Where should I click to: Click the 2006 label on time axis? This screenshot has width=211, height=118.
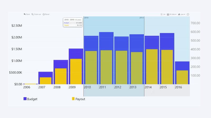(27, 87)
